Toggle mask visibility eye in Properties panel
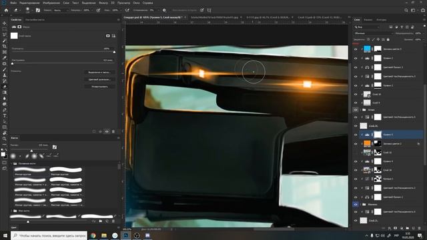This screenshot has width=427, height=240. click(x=107, y=131)
